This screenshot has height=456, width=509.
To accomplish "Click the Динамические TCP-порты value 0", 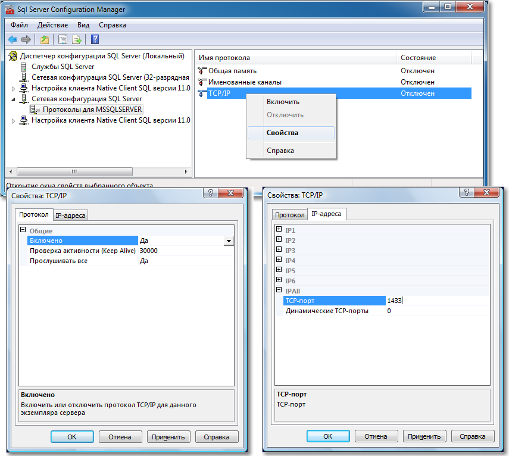I will [x=437, y=311].
